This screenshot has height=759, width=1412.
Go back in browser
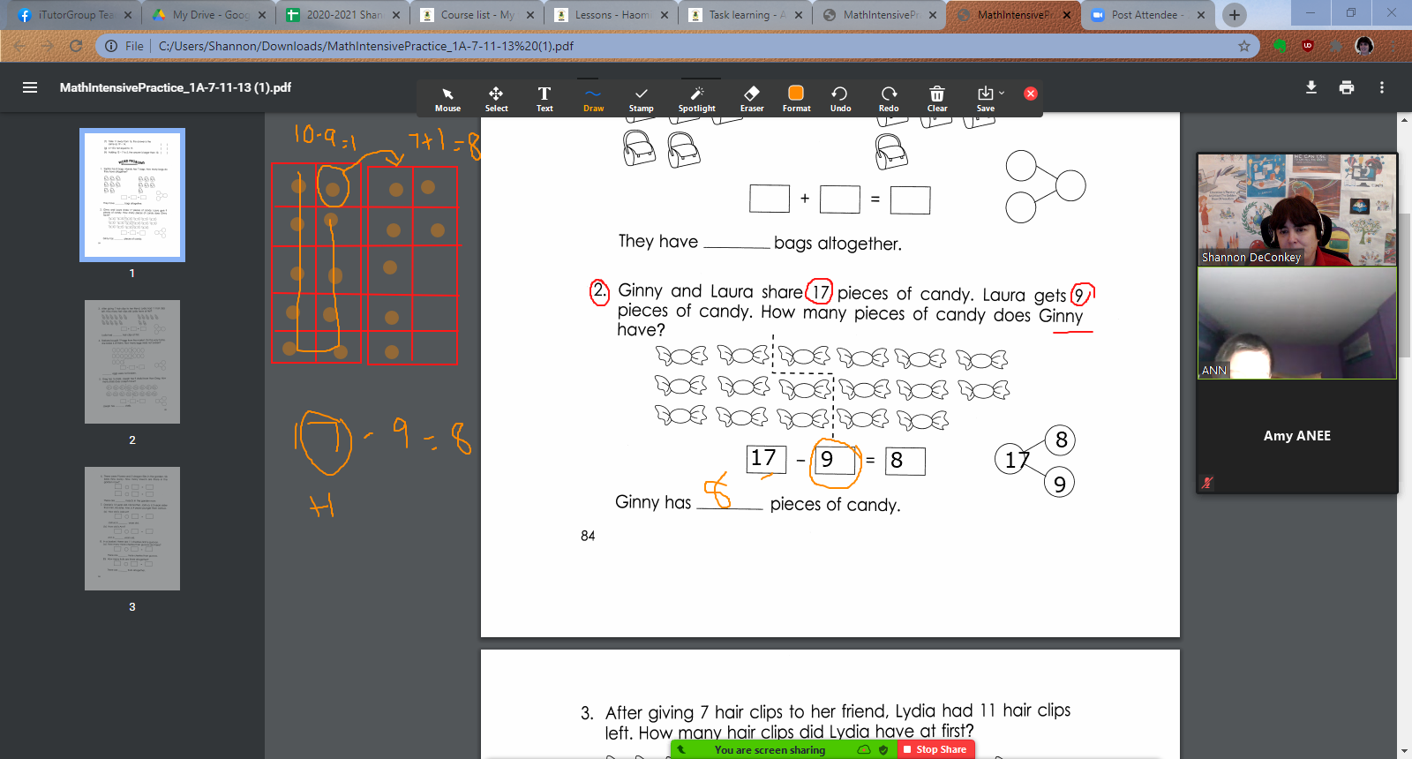[19, 46]
